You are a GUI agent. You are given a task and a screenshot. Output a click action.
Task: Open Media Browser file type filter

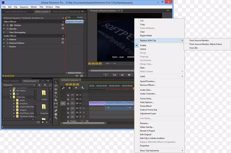coord(39,85)
